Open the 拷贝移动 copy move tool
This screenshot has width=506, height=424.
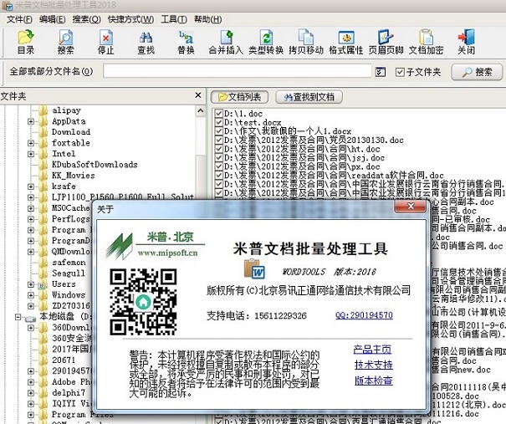pyautogui.click(x=306, y=42)
